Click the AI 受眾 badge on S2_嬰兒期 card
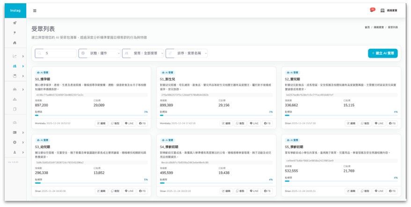This screenshot has height=207, width=411. [292, 73]
